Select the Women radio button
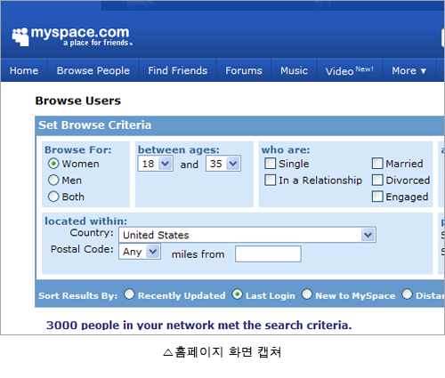 coord(53,164)
